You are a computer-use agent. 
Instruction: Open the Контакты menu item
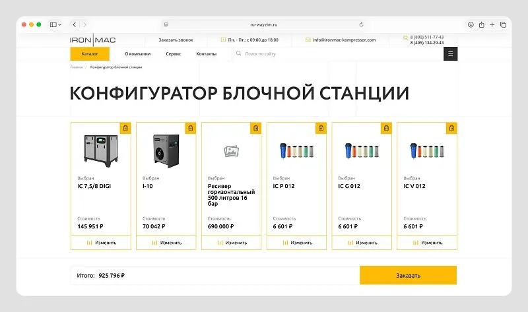coord(206,54)
